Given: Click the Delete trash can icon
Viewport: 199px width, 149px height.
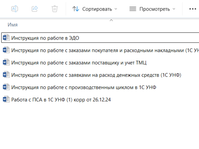Looking at the screenshot, I should pyautogui.click(x=54, y=9).
